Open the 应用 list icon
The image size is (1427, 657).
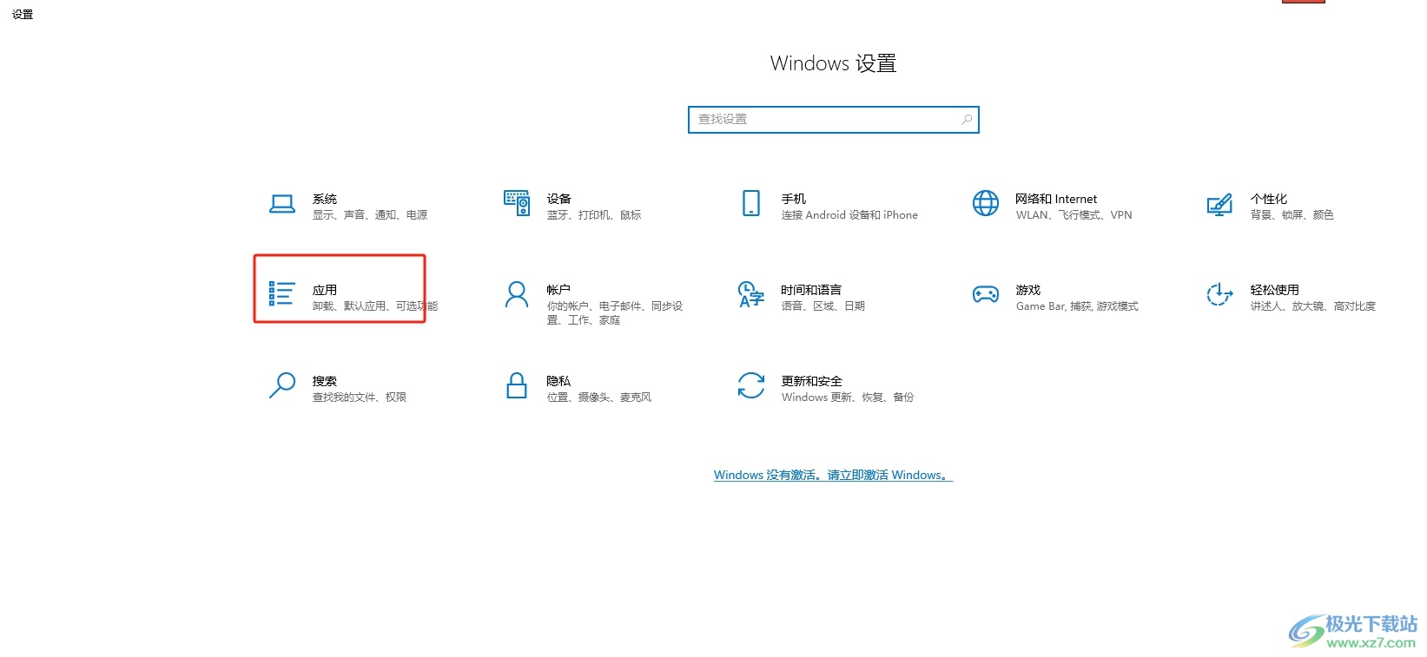coord(282,293)
